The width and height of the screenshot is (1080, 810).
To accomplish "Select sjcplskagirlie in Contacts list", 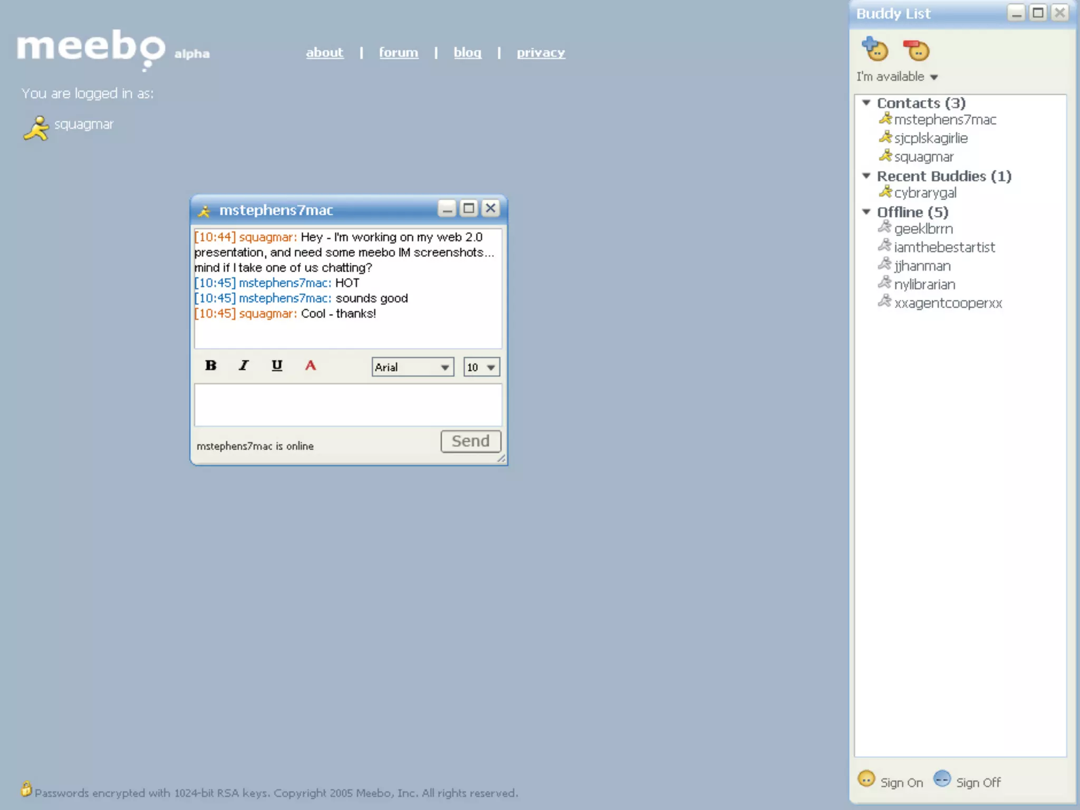I will (x=930, y=138).
